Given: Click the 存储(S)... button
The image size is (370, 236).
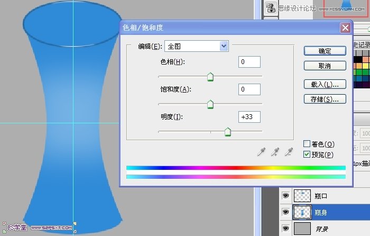Looking at the screenshot, I should (x=325, y=99).
